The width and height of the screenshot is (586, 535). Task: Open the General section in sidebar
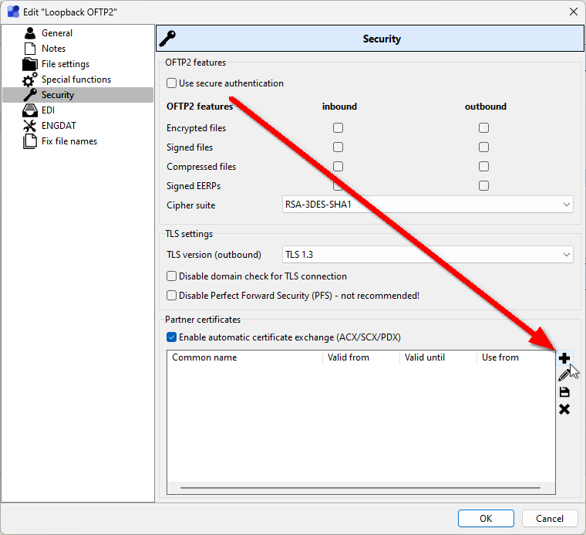(57, 33)
